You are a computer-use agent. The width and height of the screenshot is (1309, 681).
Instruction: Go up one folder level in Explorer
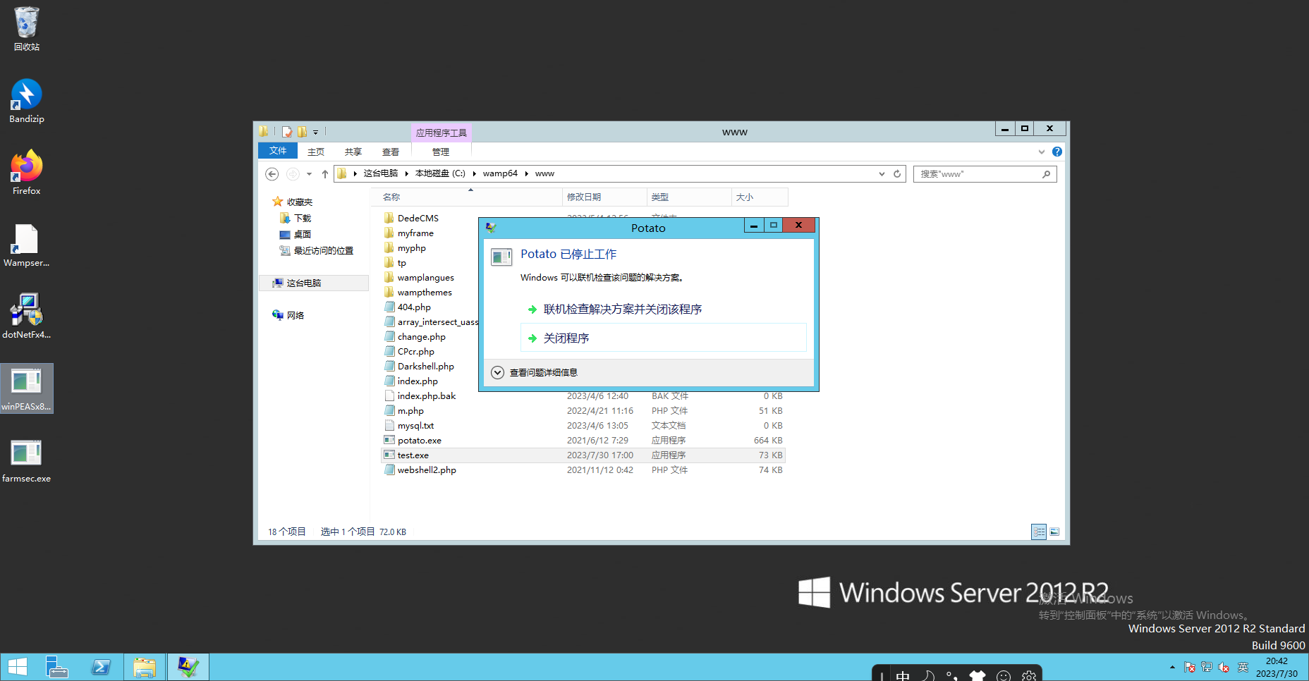tap(325, 174)
